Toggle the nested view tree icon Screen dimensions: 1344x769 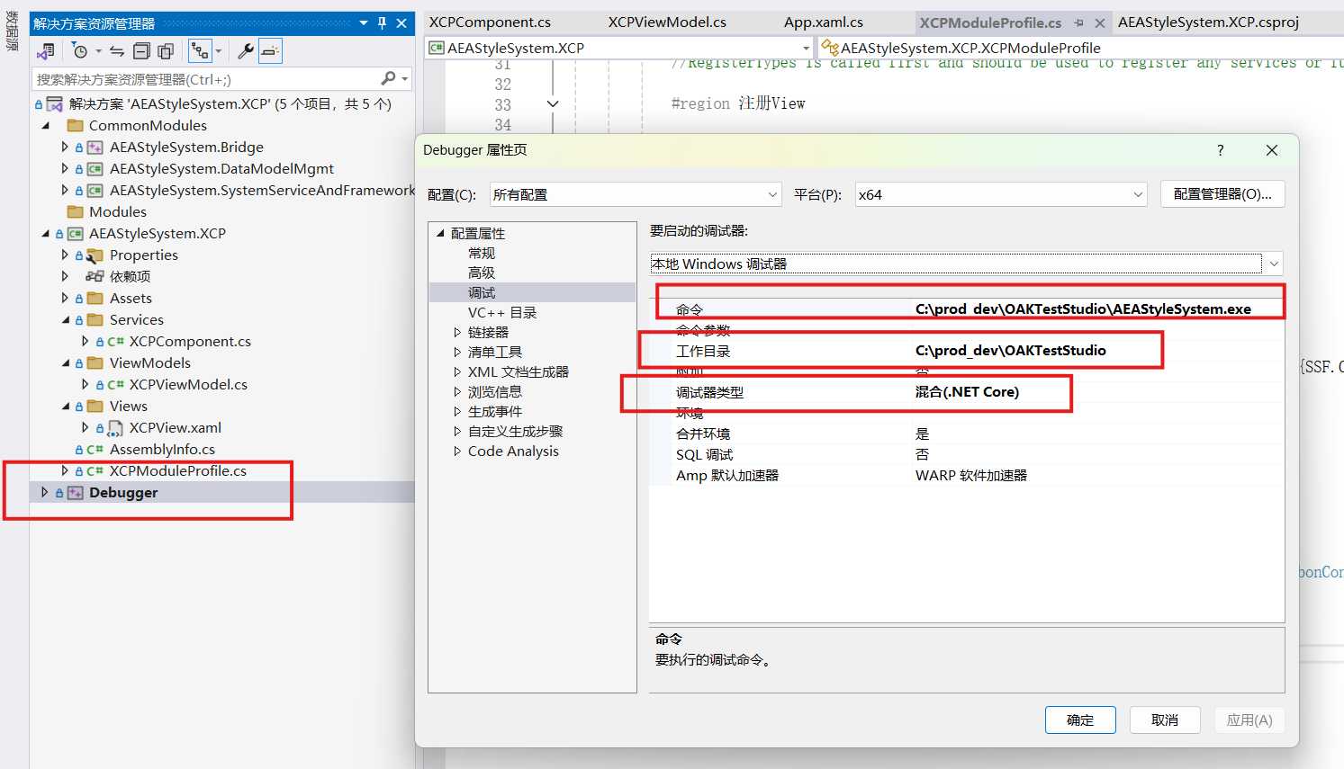(200, 51)
